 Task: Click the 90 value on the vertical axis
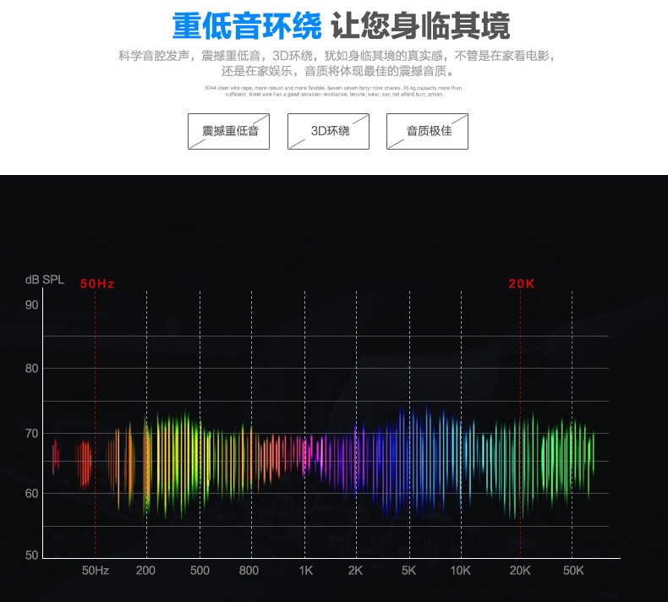click(31, 304)
